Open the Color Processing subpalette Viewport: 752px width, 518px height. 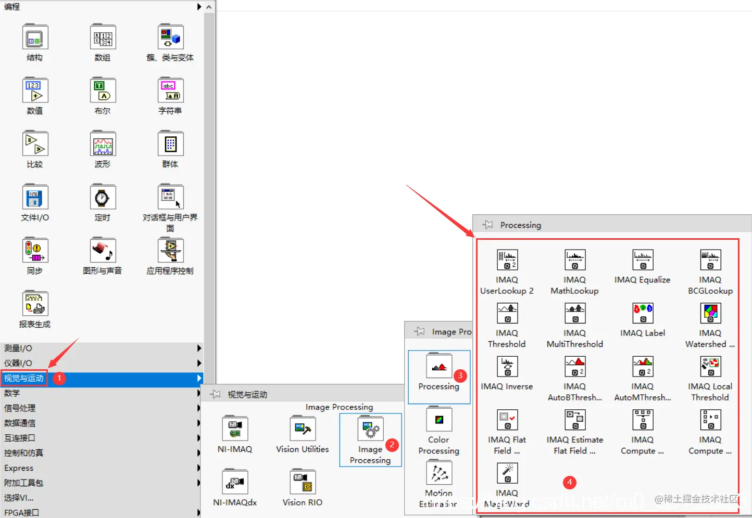pos(439,420)
